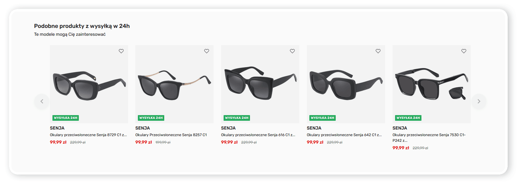View Senja 8257 C1 sunglasses photo
521x186 pixels.
coord(174,85)
